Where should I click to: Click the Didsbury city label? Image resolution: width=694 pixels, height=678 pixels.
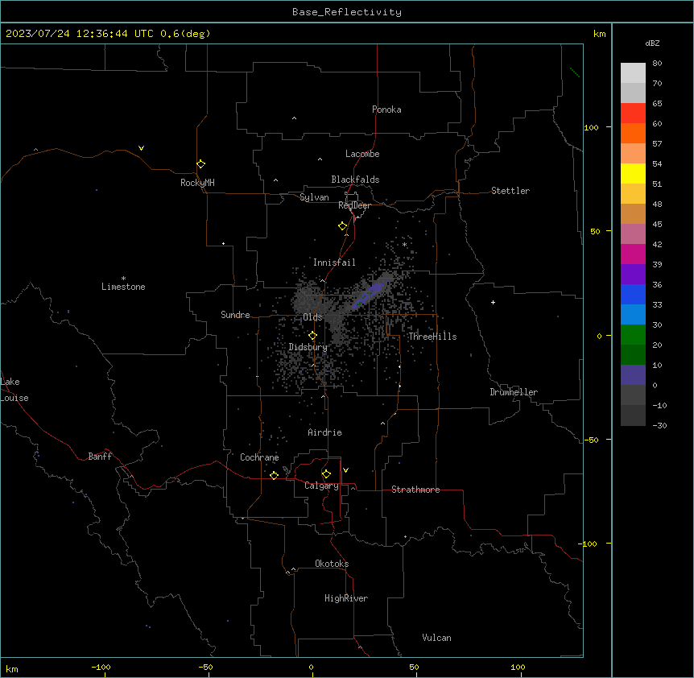[308, 347]
